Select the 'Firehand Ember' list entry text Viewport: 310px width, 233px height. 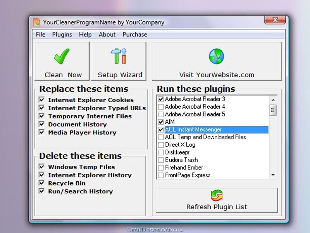(x=184, y=168)
